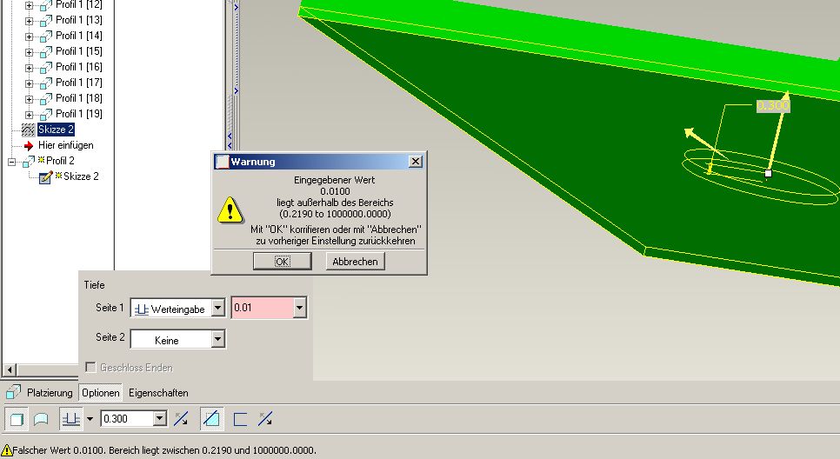Select the surface extrude icon
Screen dimensions: 840x459
click(x=41, y=419)
